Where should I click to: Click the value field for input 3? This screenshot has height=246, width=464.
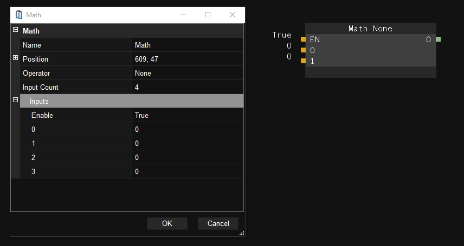click(187, 171)
